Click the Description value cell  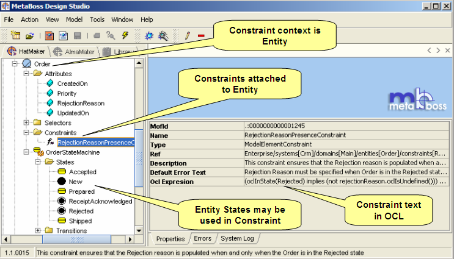click(346, 163)
